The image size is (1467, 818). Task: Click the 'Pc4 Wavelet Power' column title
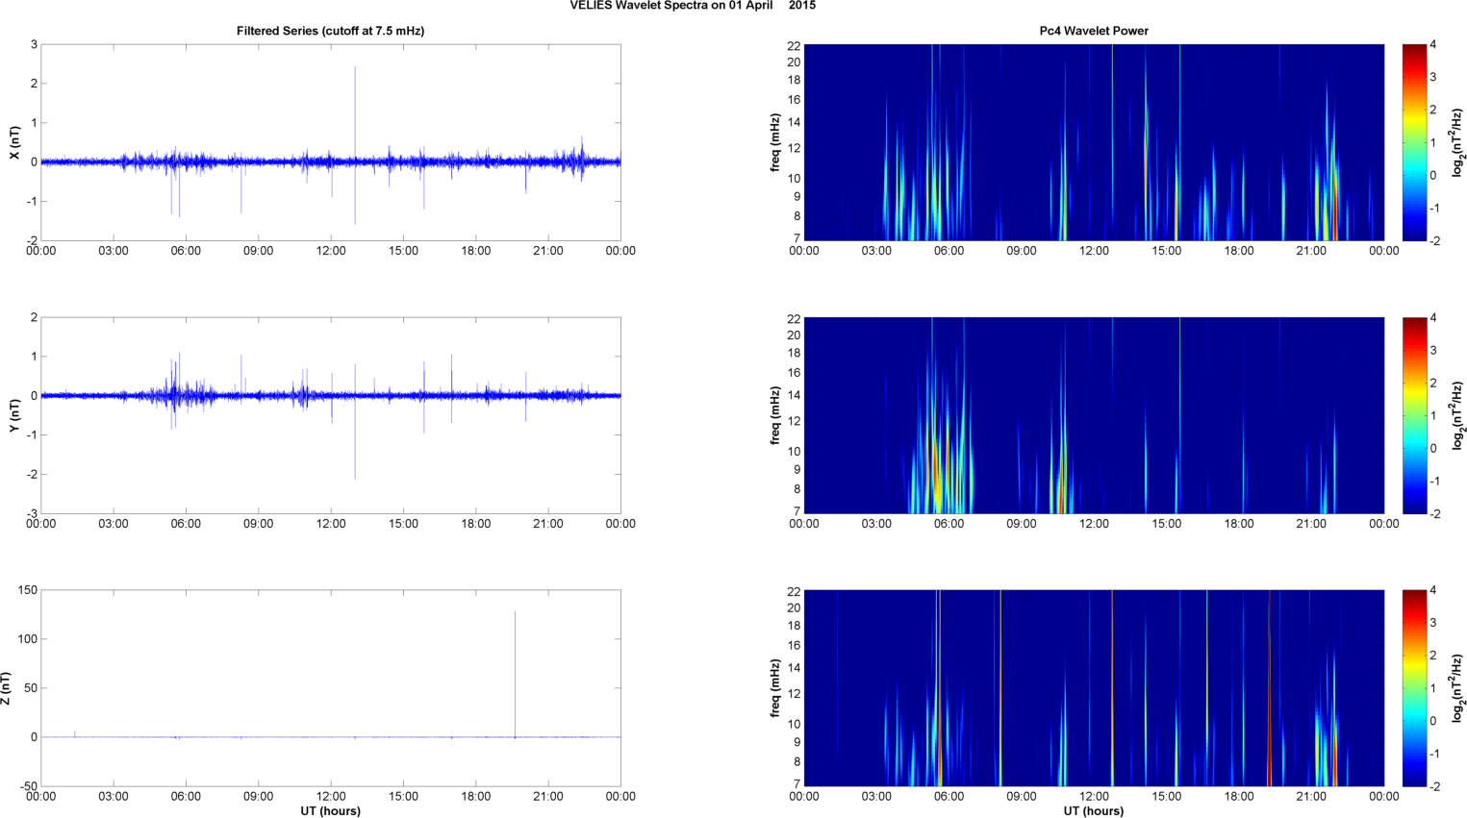click(1094, 31)
